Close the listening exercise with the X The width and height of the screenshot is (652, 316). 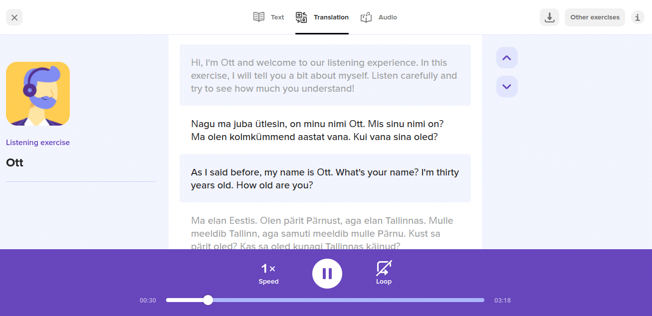pos(14,17)
